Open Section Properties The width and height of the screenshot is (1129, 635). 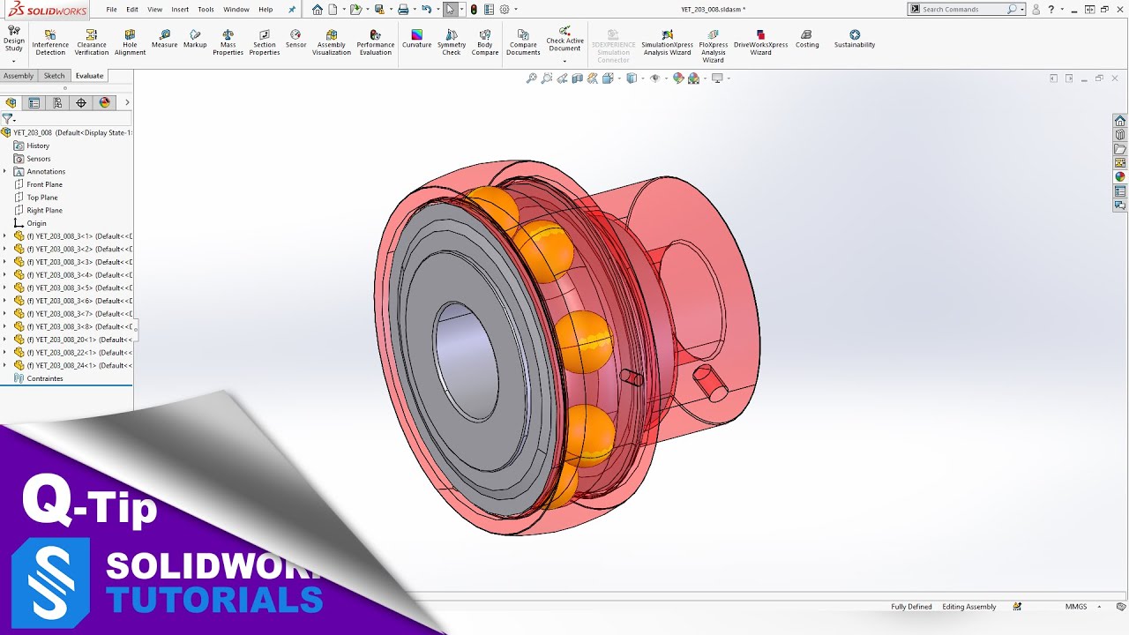[265, 42]
